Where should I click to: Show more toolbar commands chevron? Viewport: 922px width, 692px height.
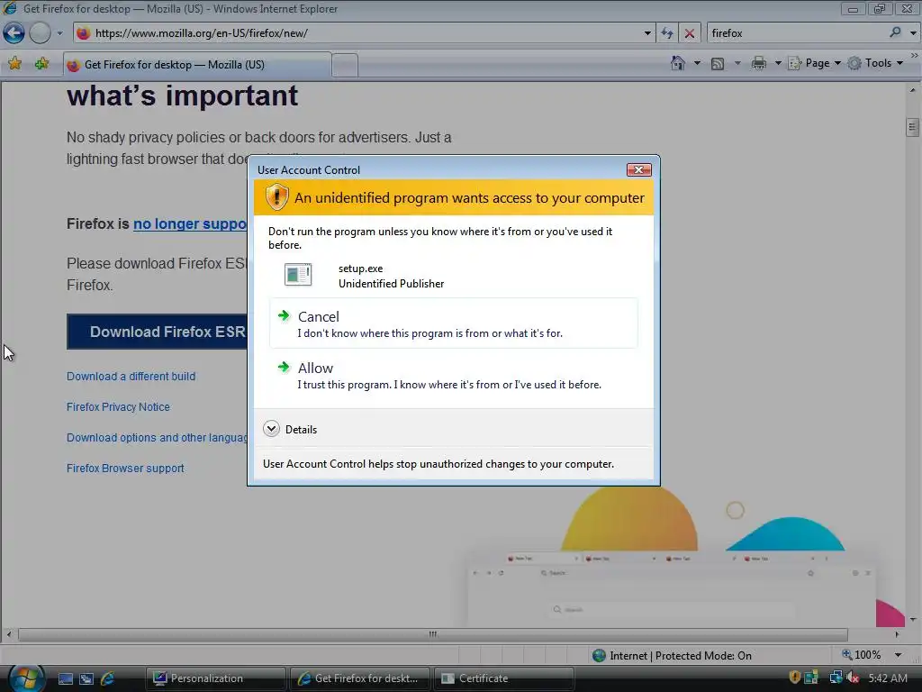[915, 55]
